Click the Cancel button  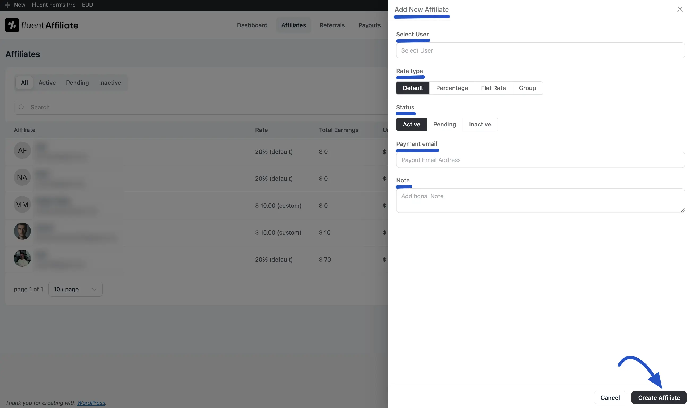point(610,398)
